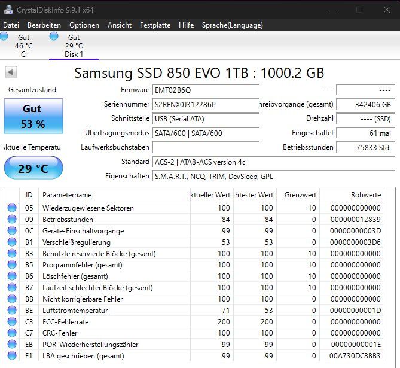
Task: Click the Eingeschaltet value 61 mal
Action: [366, 133]
